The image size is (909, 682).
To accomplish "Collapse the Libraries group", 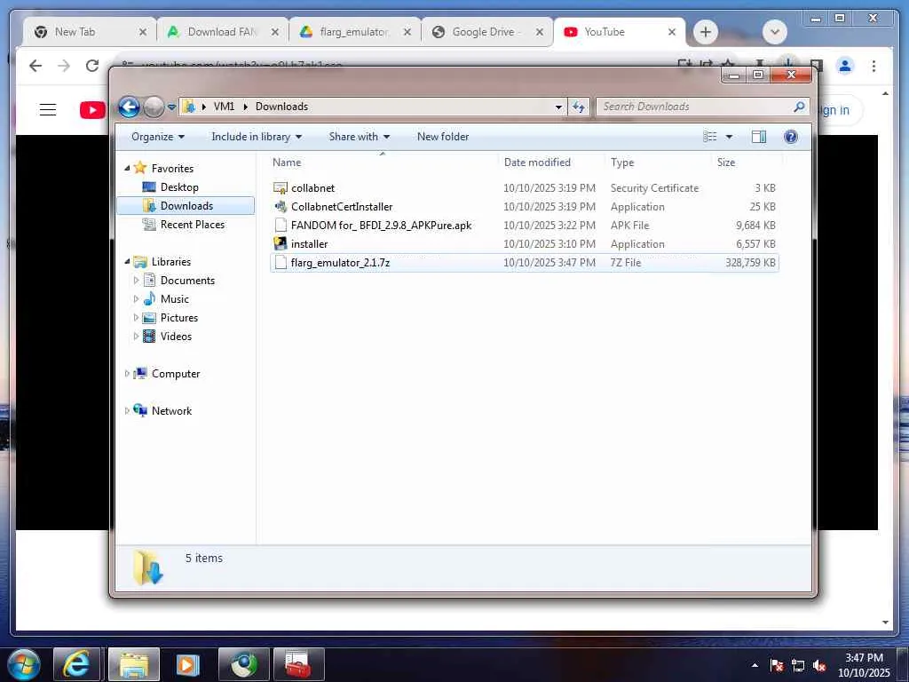I will [x=127, y=262].
